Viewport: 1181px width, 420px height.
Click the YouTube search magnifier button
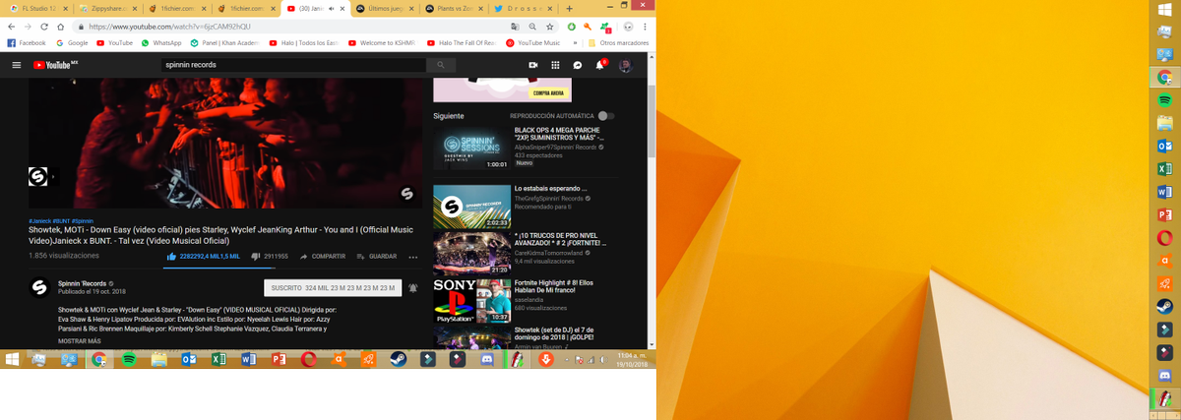tap(441, 65)
